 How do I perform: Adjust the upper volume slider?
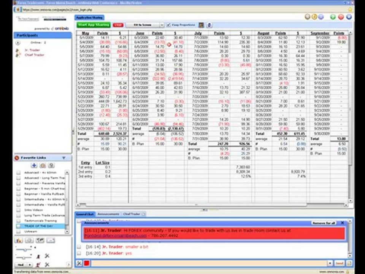24,250
